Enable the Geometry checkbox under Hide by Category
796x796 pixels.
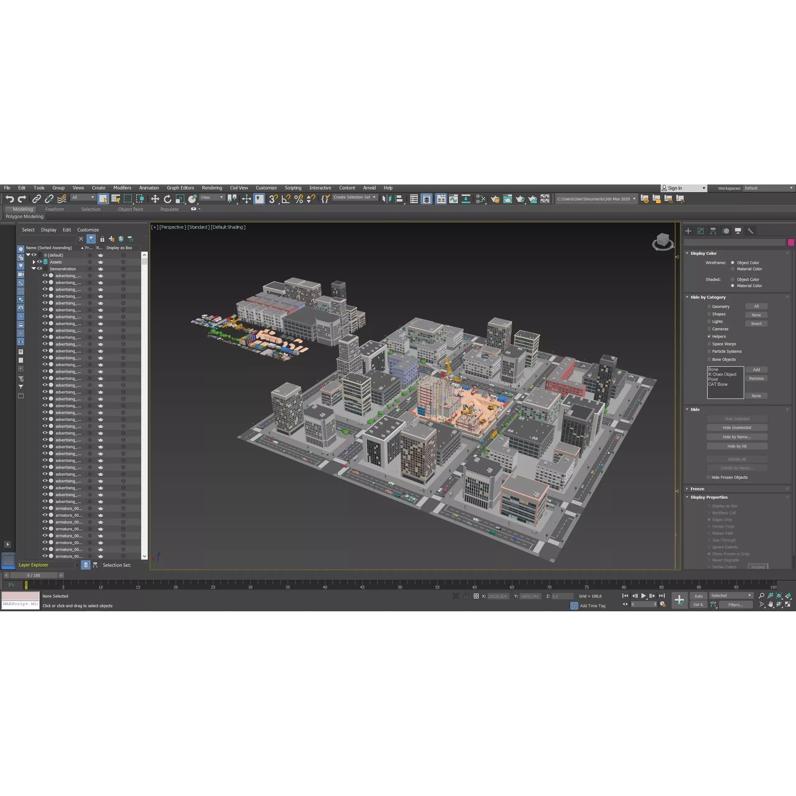(x=709, y=306)
